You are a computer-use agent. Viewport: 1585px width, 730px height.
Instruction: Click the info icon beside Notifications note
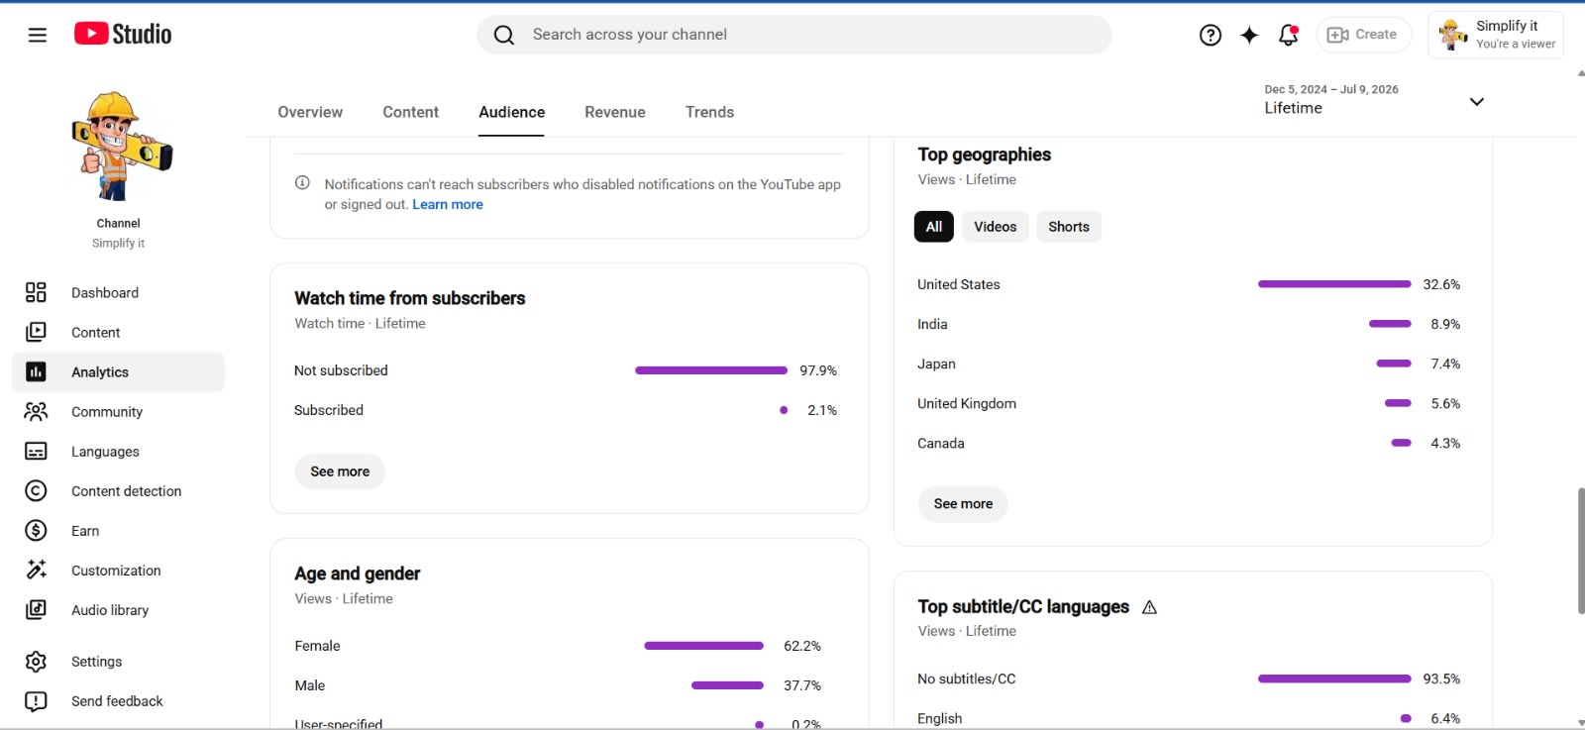click(302, 182)
